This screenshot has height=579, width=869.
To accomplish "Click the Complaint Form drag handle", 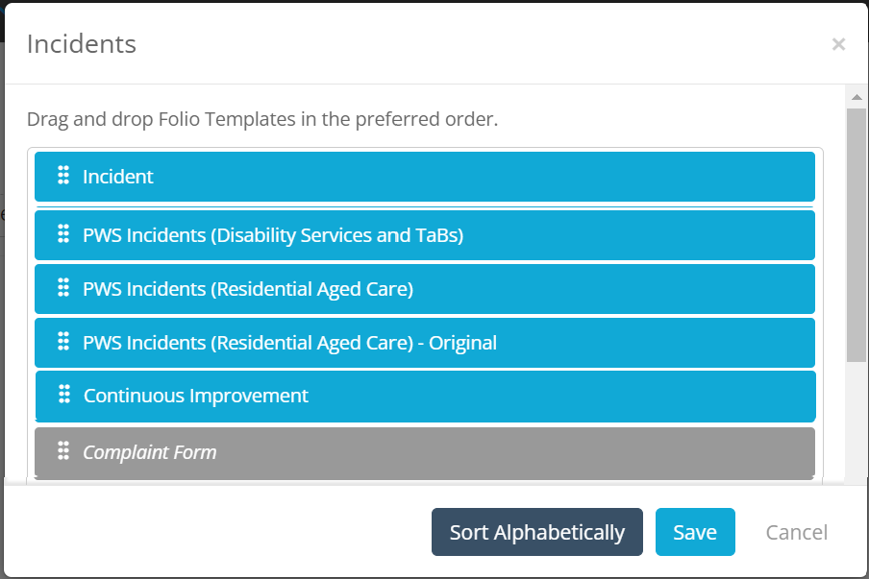I will [63, 450].
